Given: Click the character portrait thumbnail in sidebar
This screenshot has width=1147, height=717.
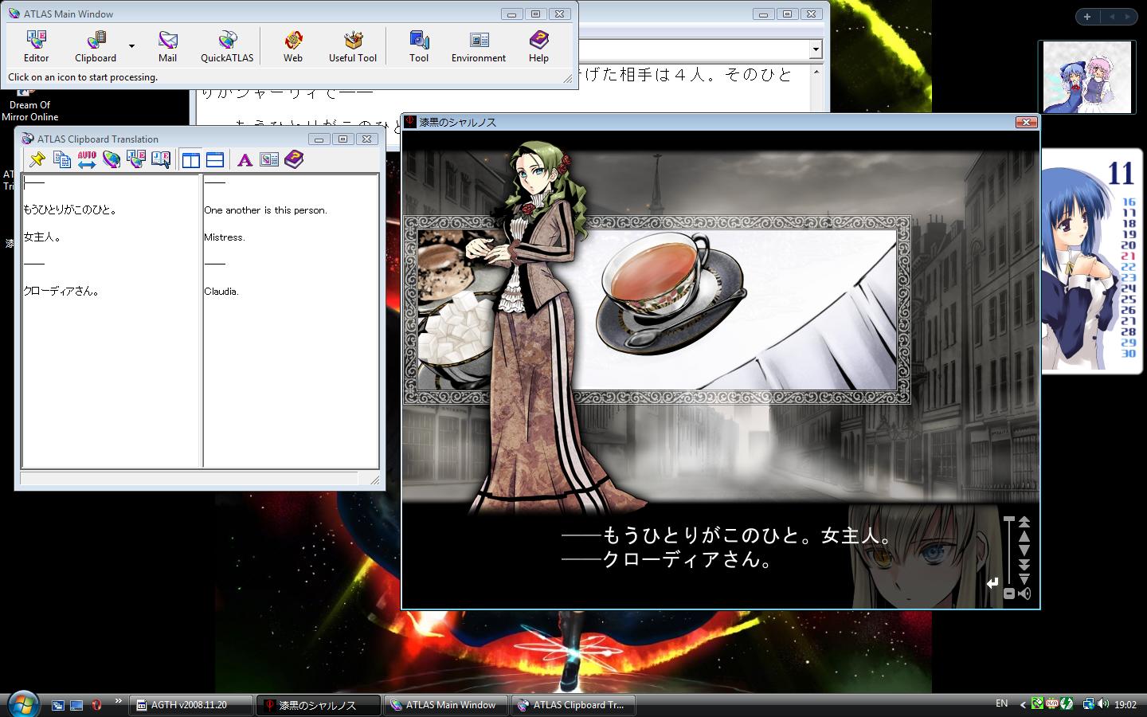Looking at the screenshot, I should coord(1086,77).
